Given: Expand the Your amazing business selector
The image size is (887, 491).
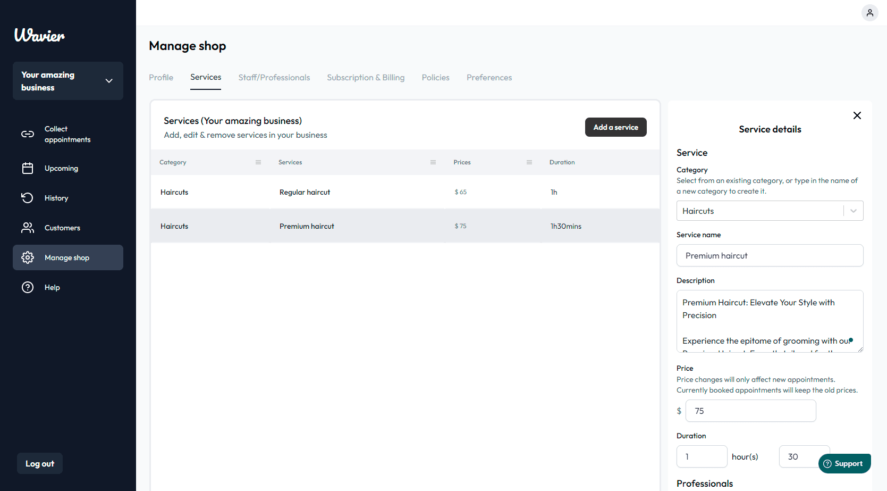Looking at the screenshot, I should [x=68, y=81].
